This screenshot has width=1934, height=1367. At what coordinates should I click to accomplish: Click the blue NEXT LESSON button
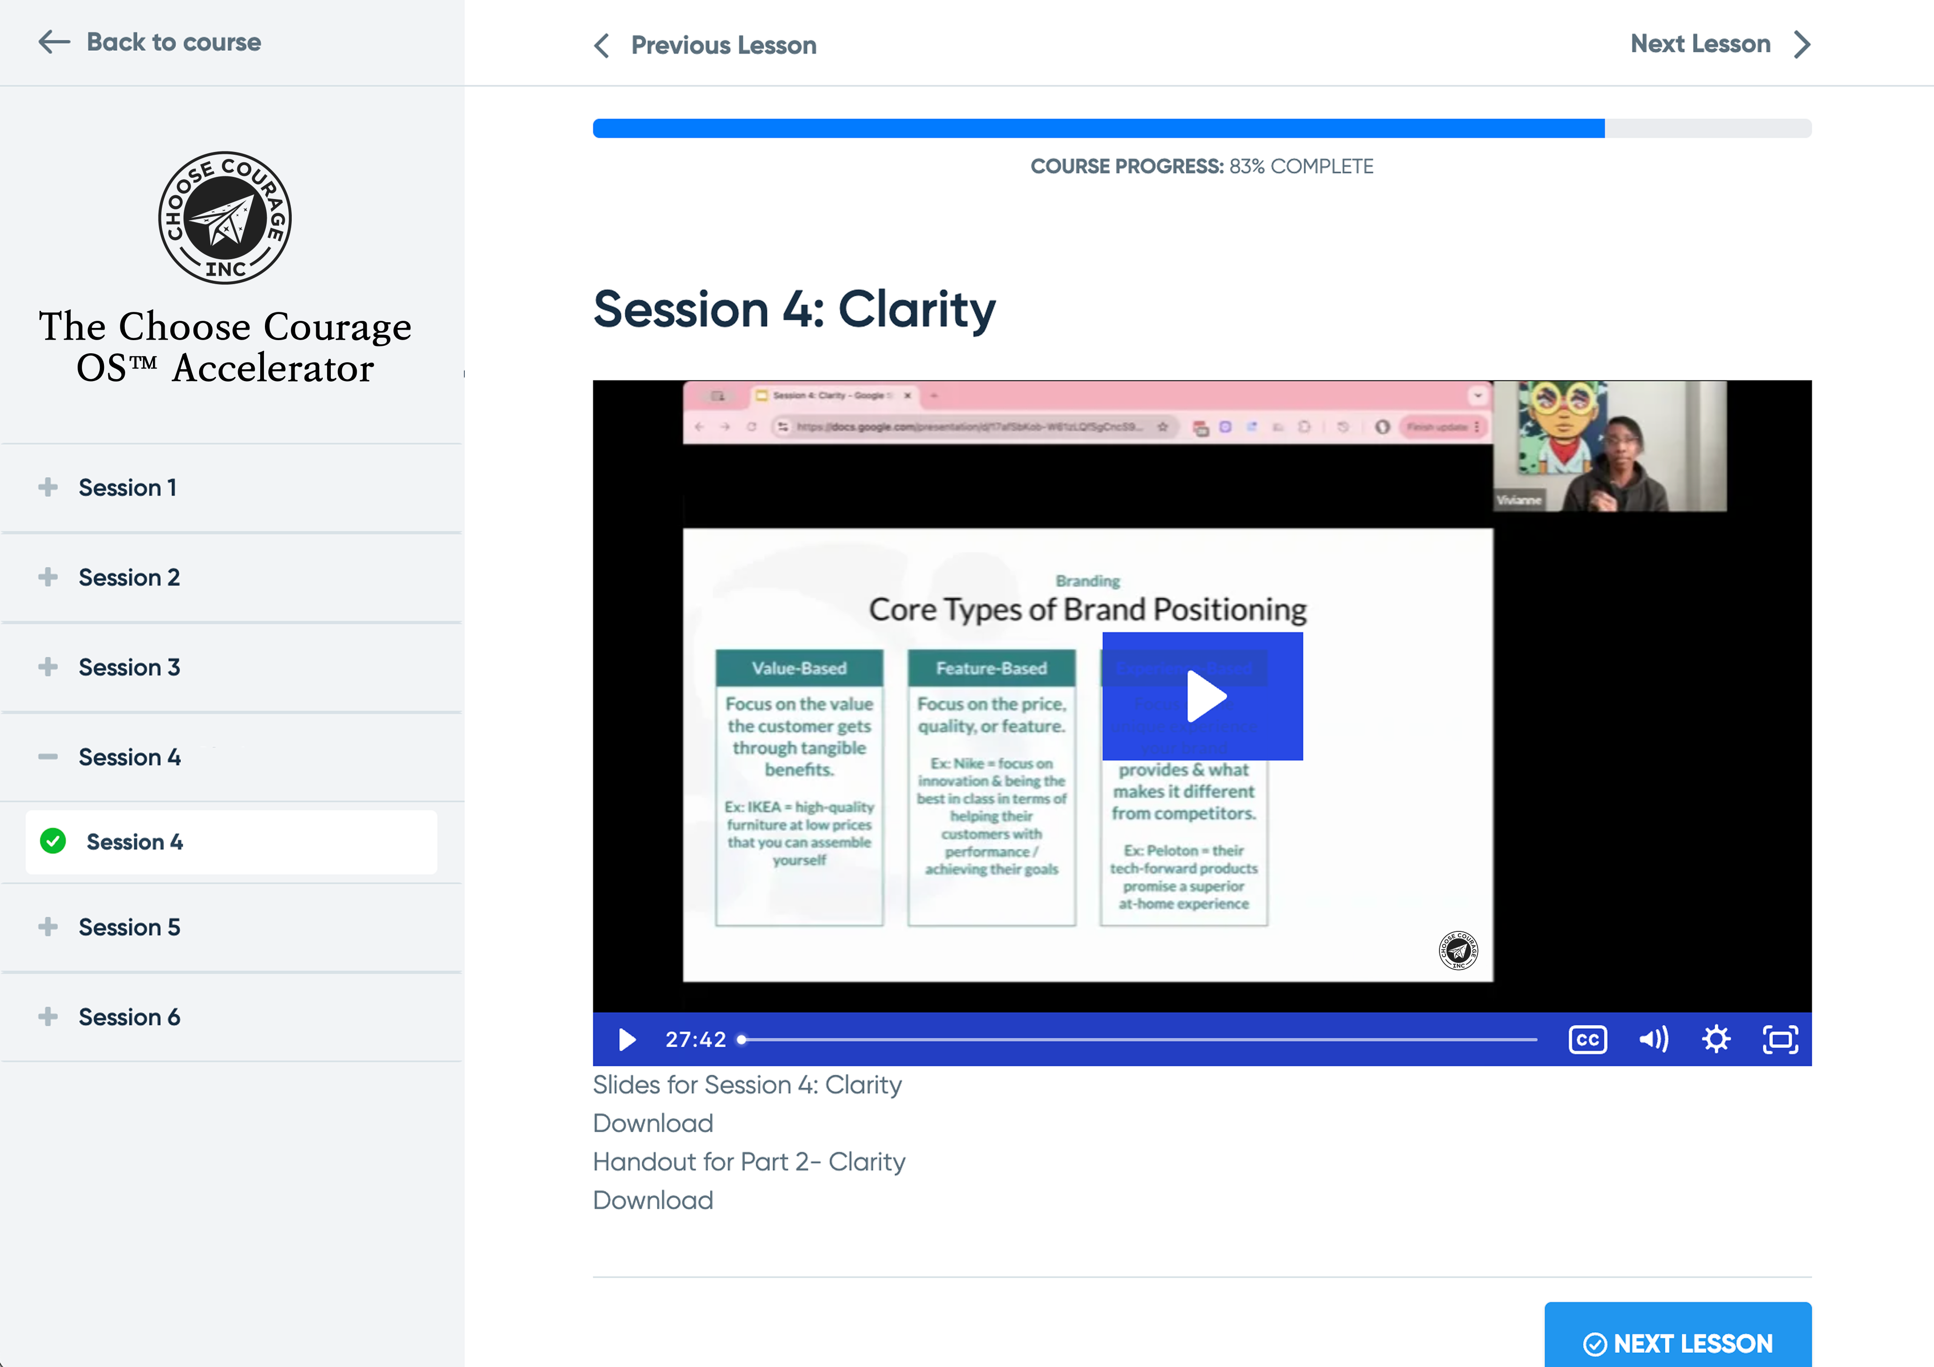1678,1336
